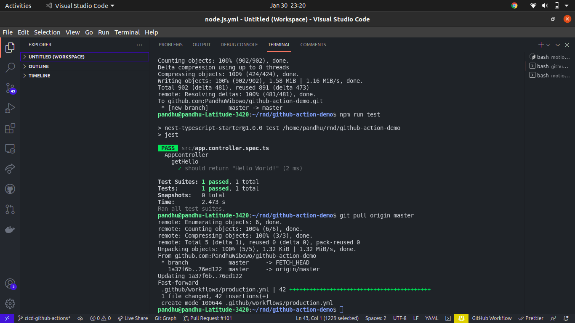This screenshot has width=575, height=323.
Task: Expand UNTITLED (WORKSPACE) section
Action: tap(84, 57)
